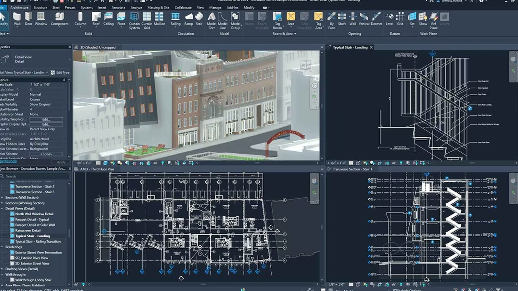Viewport: 518px width, 291px height.
Task: Select the Level datum tool
Action: [389, 19]
